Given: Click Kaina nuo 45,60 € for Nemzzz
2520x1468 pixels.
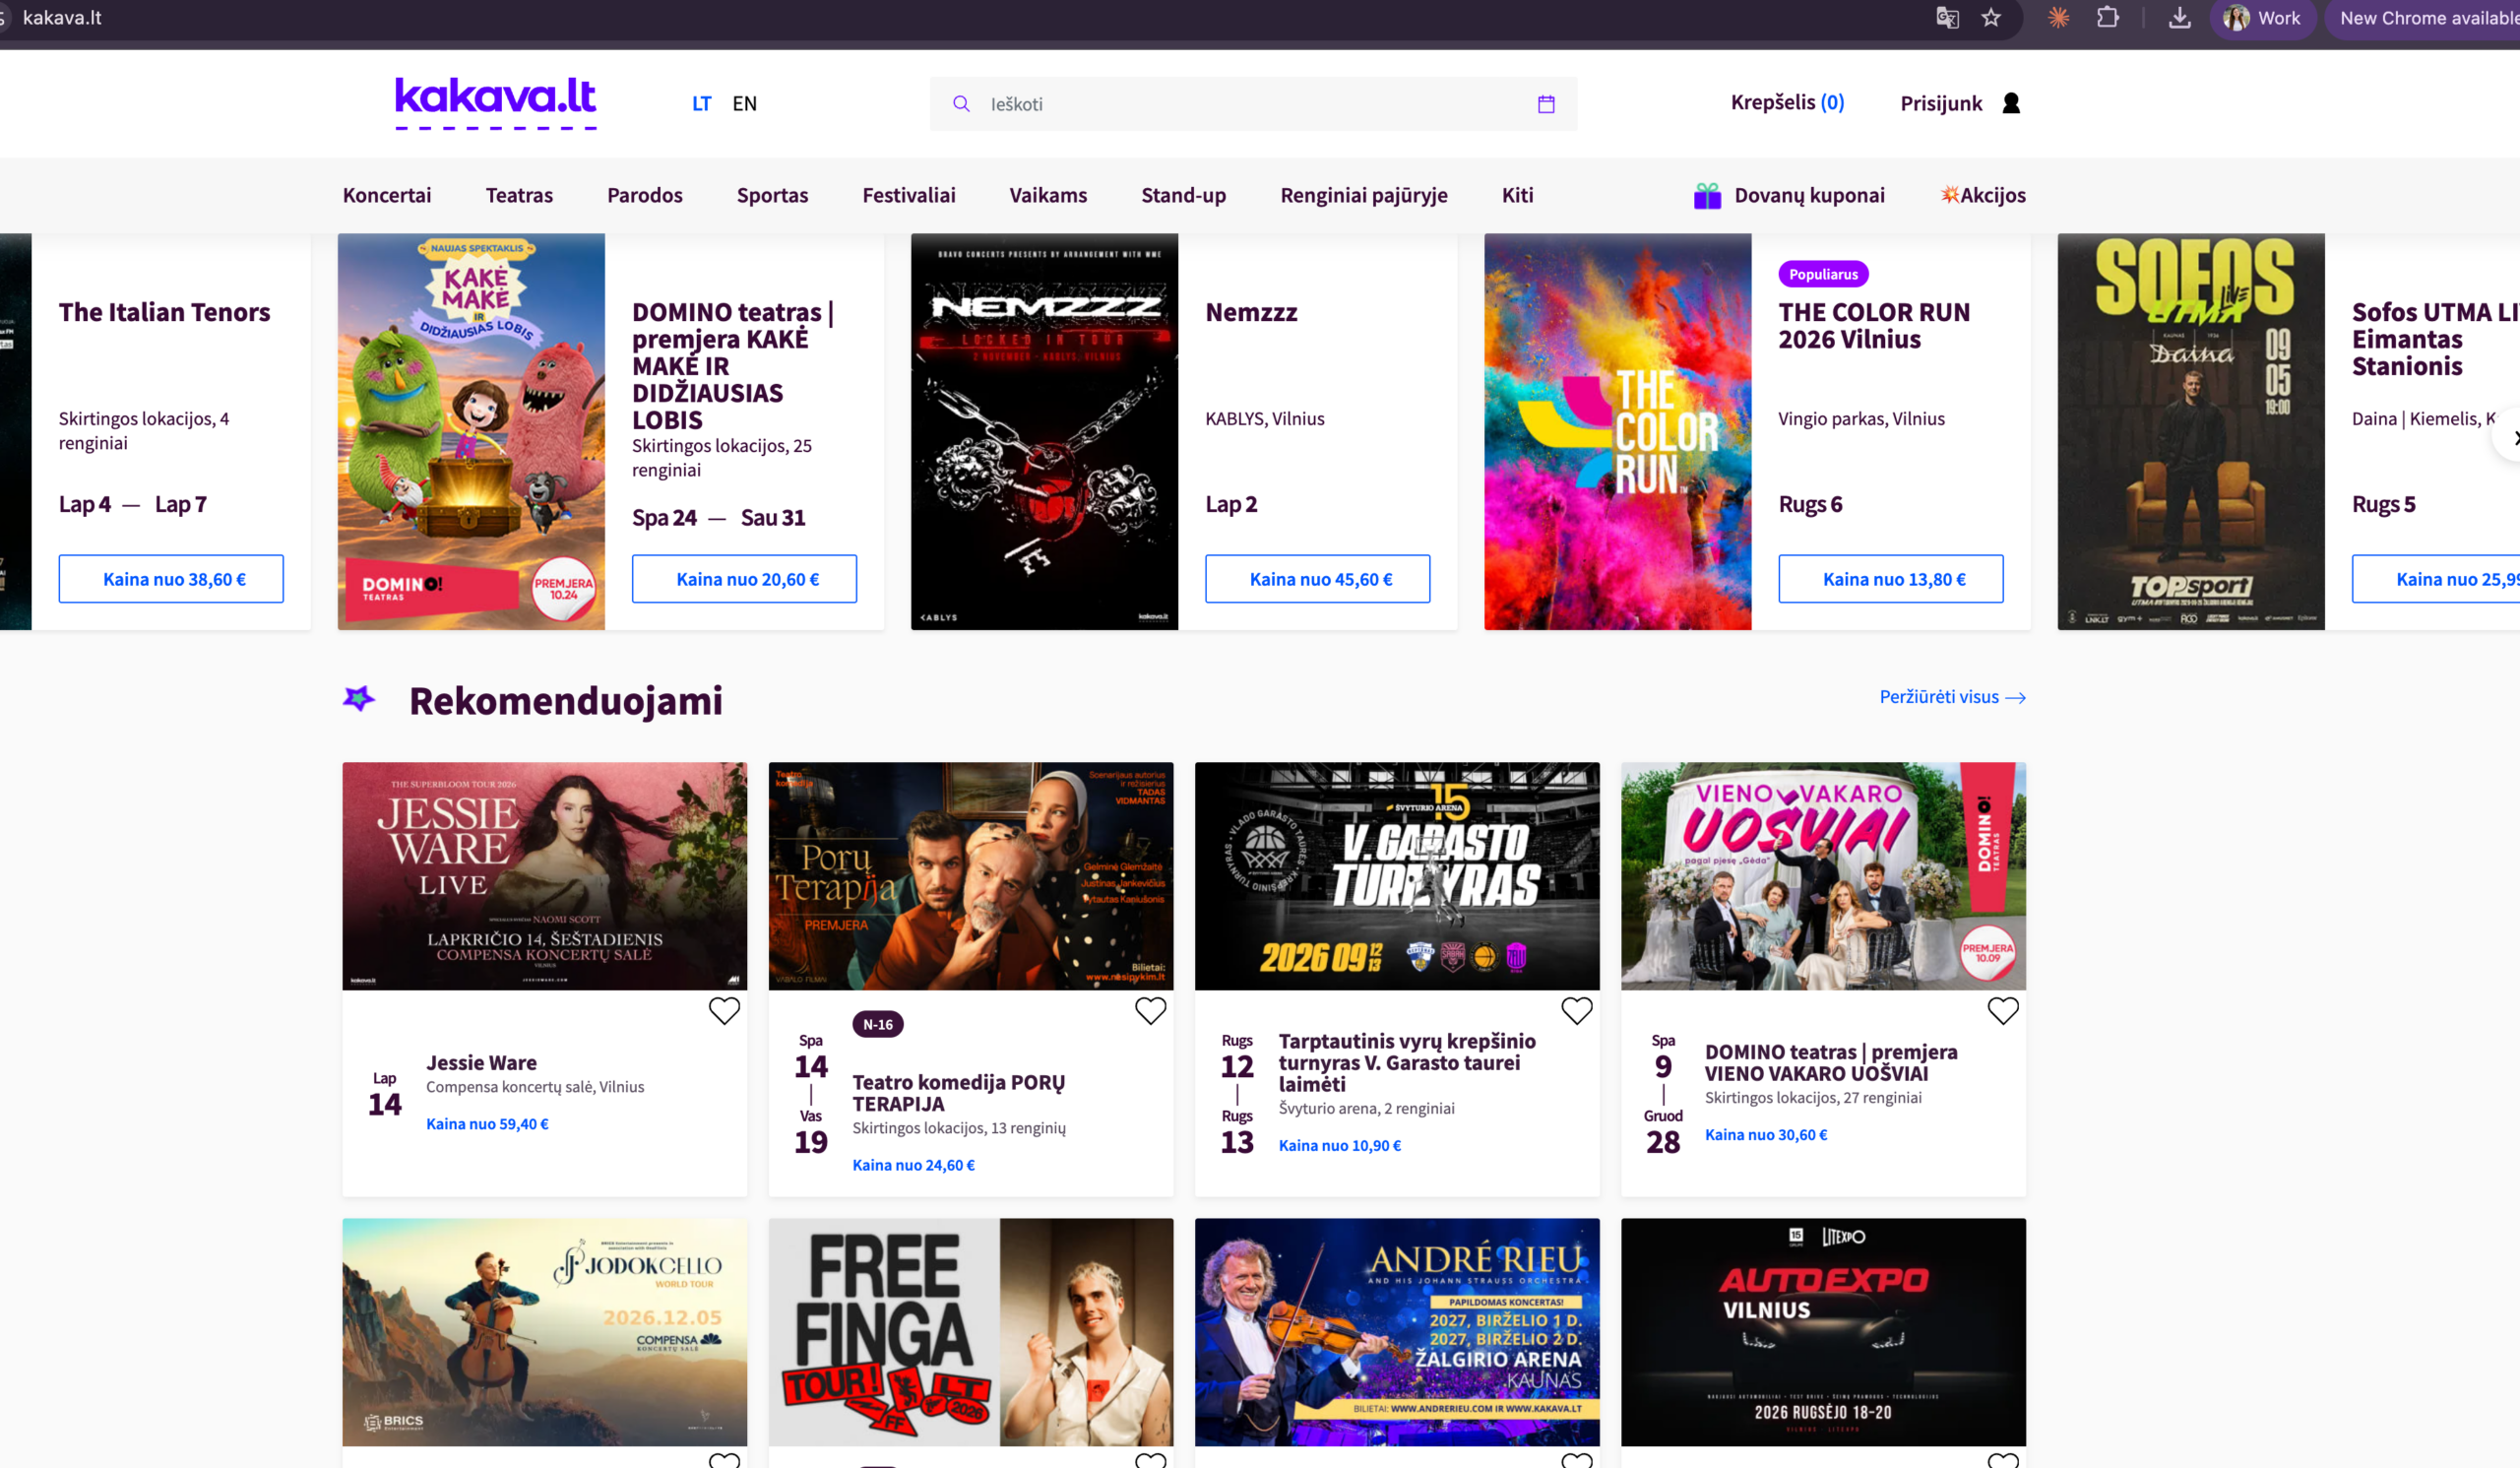Looking at the screenshot, I should pos(1317,579).
